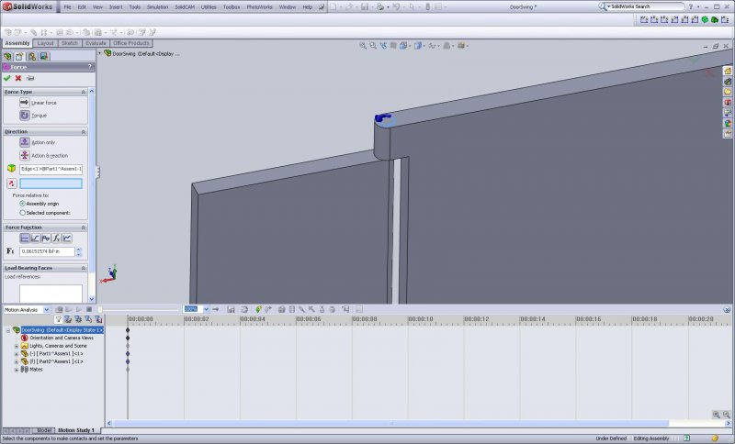Viewport: 735px width, 444px height.
Task: Cancel the Force dialog with the red X
Action: coord(18,78)
